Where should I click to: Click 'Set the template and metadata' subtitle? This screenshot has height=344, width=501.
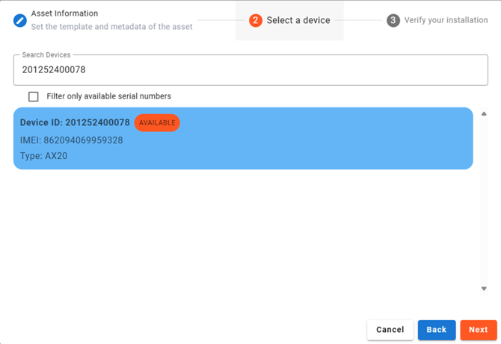[111, 27]
